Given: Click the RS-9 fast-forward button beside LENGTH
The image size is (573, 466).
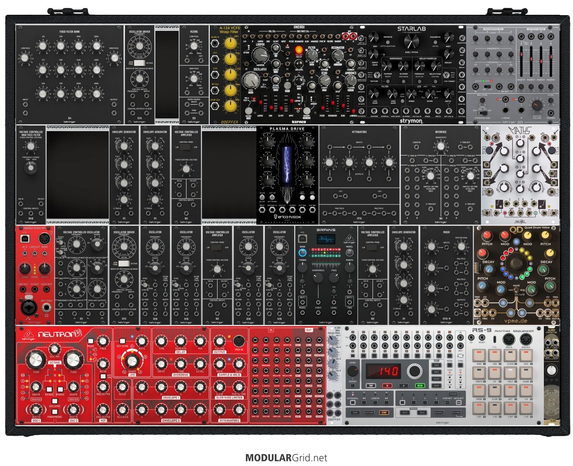Looking at the screenshot, I should pyautogui.click(x=387, y=402).
